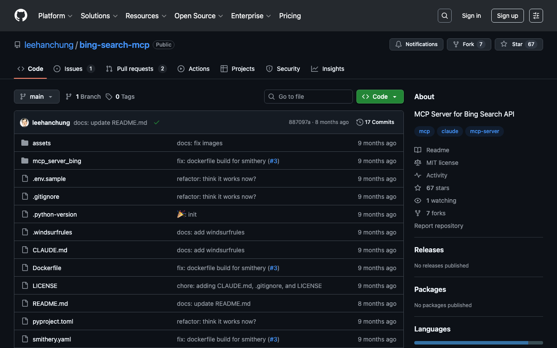
Task: Click the Tags icon next to 0 Tags
Action: click(x=109, y=97)
